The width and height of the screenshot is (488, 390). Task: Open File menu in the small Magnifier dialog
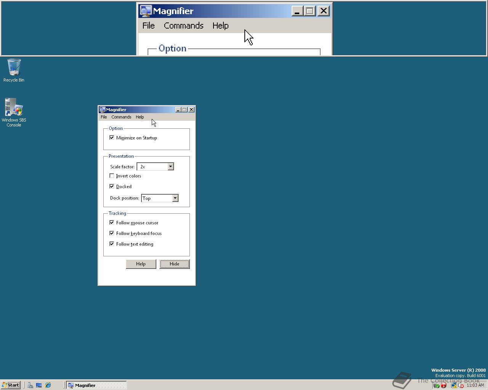click(104, 117)
